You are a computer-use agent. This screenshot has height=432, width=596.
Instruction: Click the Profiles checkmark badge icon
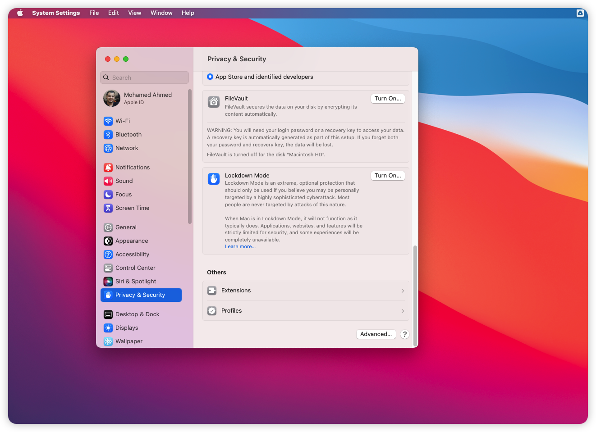tap(212, 311)
